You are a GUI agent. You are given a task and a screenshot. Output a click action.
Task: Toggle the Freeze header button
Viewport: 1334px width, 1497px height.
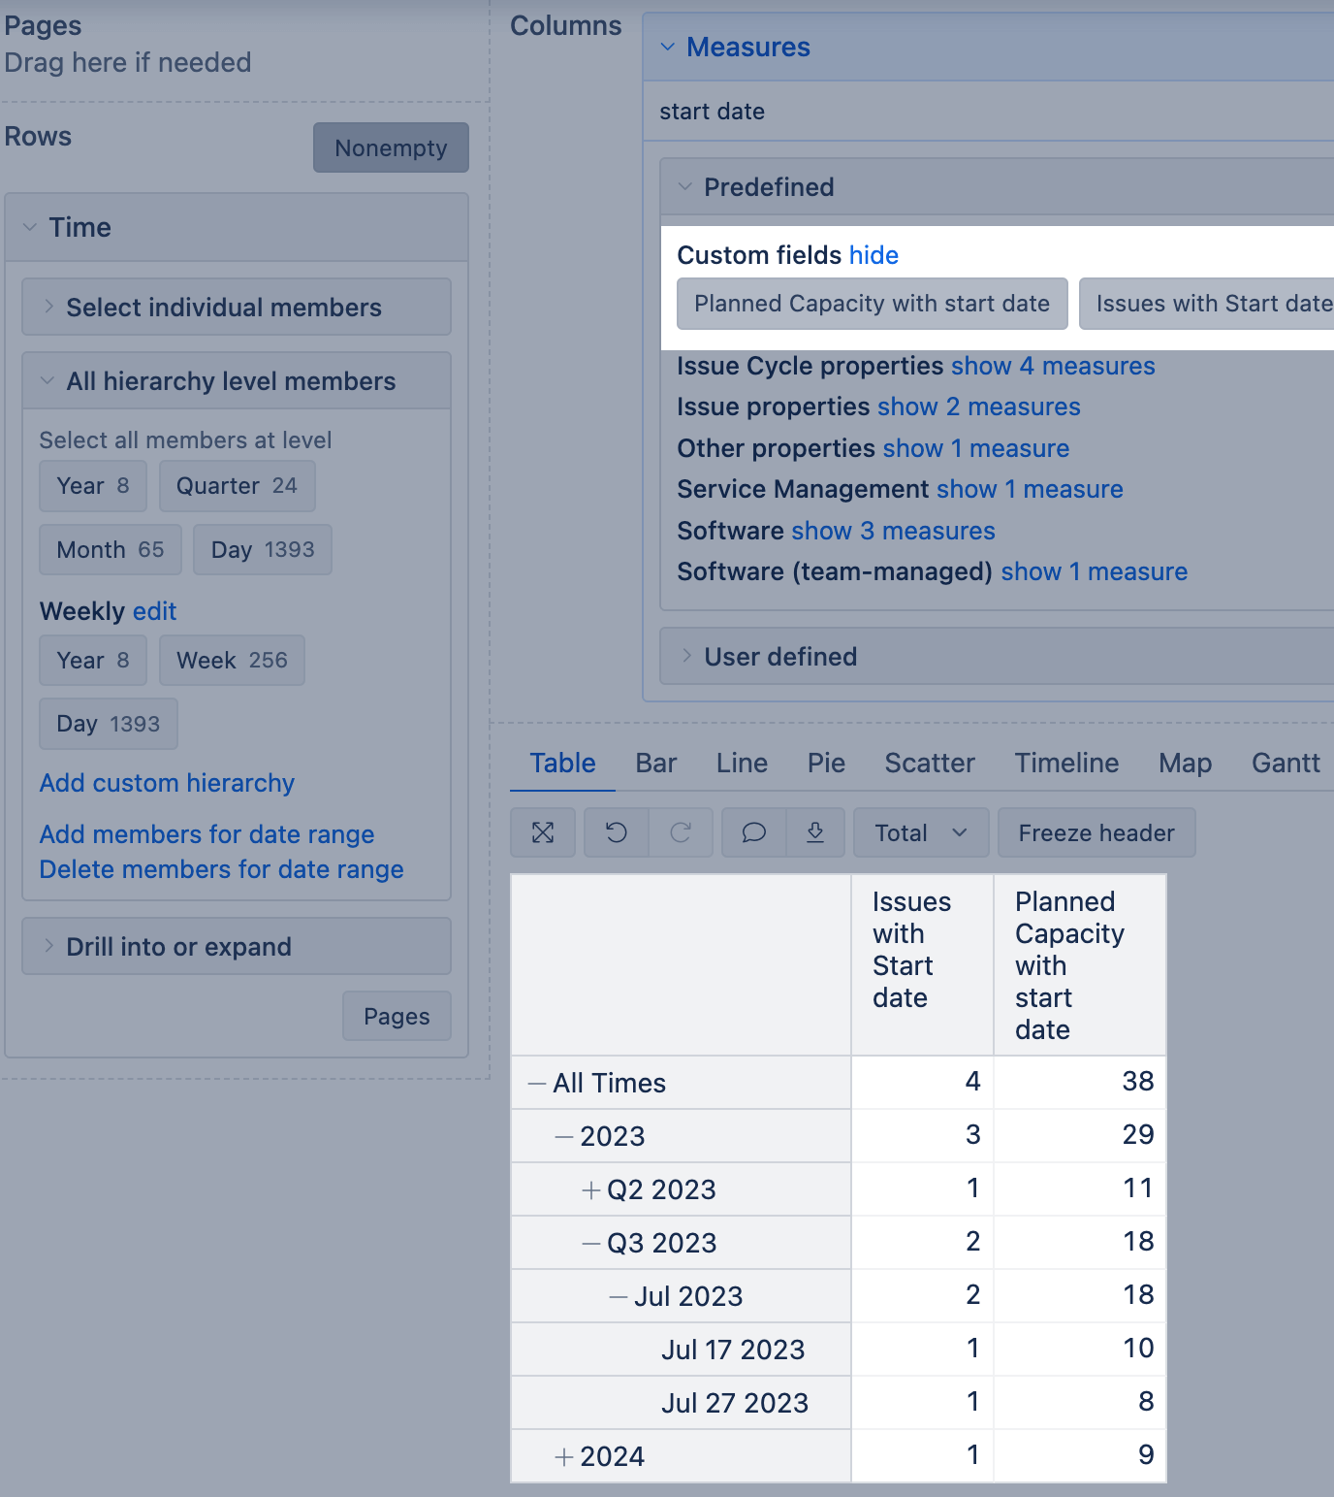click(1096, 832)
